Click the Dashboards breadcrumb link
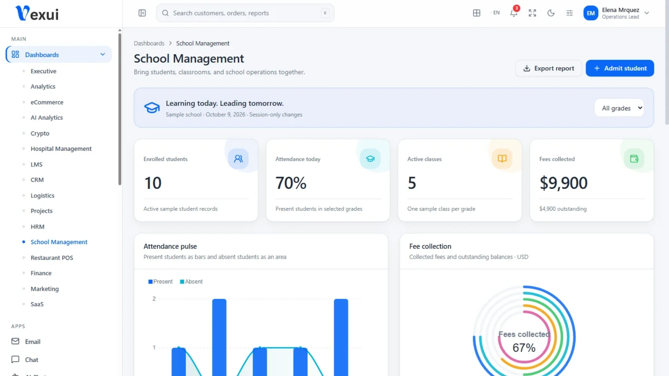Screen dimensions: 669x376 click(149, 43)
